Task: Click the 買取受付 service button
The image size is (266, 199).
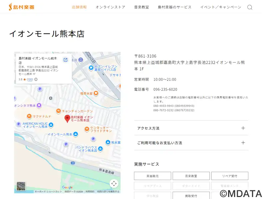Action: [x=191, y=195]
